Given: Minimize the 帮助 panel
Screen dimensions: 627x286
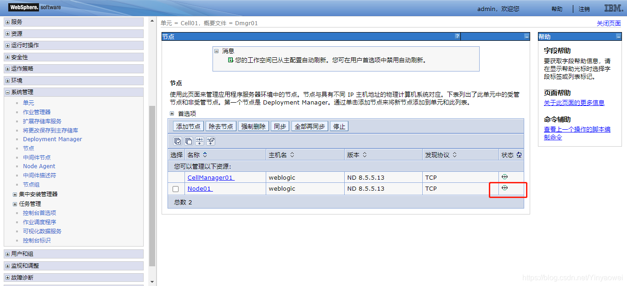Looking at the screenshot, I should (x=618, y=36).
